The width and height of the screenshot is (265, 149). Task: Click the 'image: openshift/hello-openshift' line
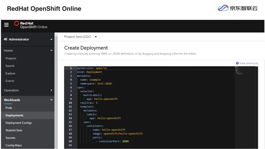118,134
